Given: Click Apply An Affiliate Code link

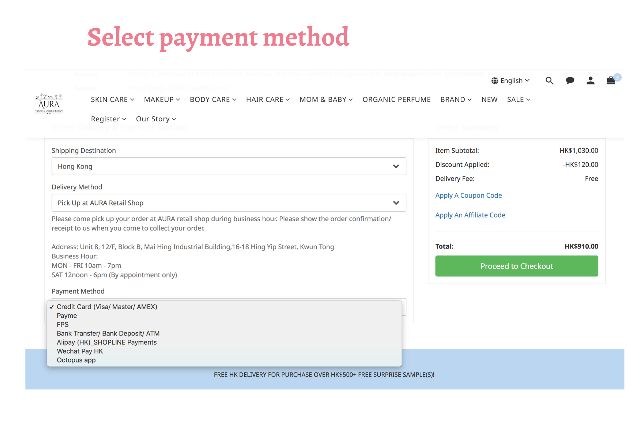Looking at the screenshot, I should pyautogui.click(x=470, y=215).
